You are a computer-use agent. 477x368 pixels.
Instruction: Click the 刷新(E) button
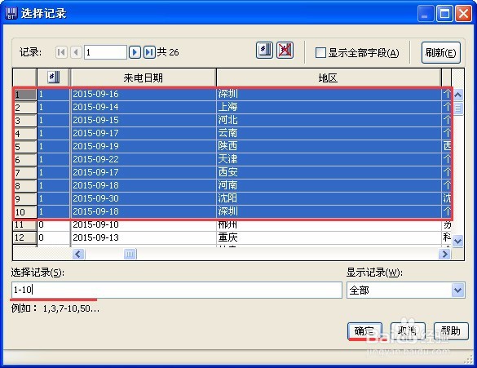point(440,53)
